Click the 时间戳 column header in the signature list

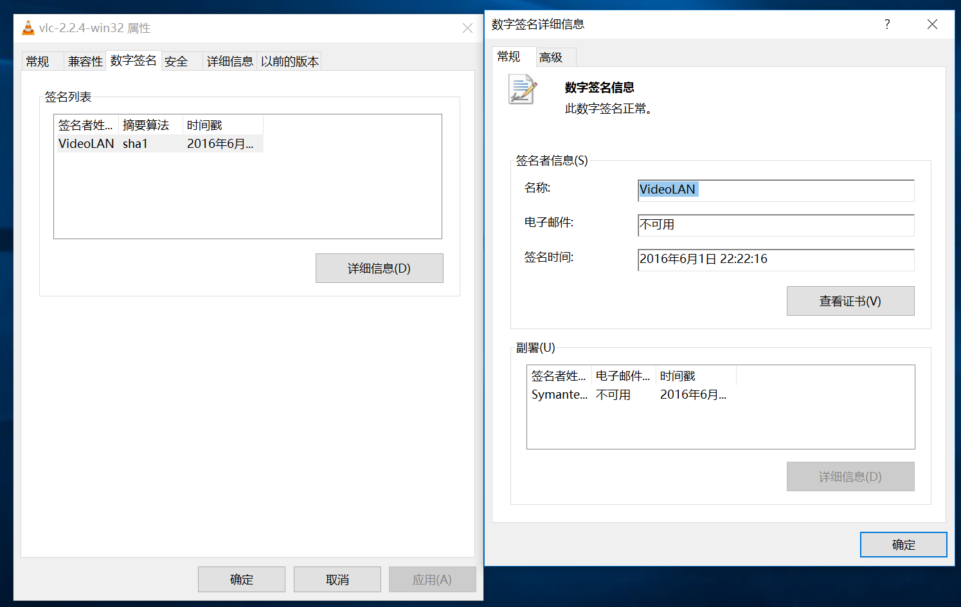click(223, 125)
